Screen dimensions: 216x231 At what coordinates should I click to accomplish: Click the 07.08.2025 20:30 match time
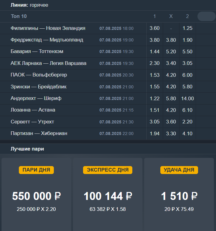(x=117, y=75)
